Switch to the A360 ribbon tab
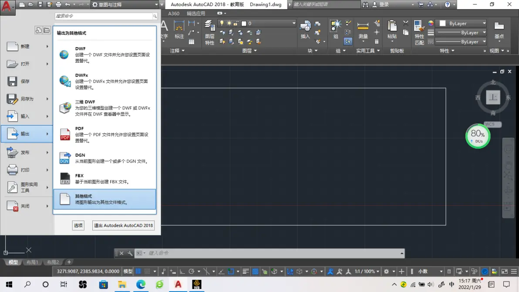This screenshot has height=292, width=519. coord(174,14)
